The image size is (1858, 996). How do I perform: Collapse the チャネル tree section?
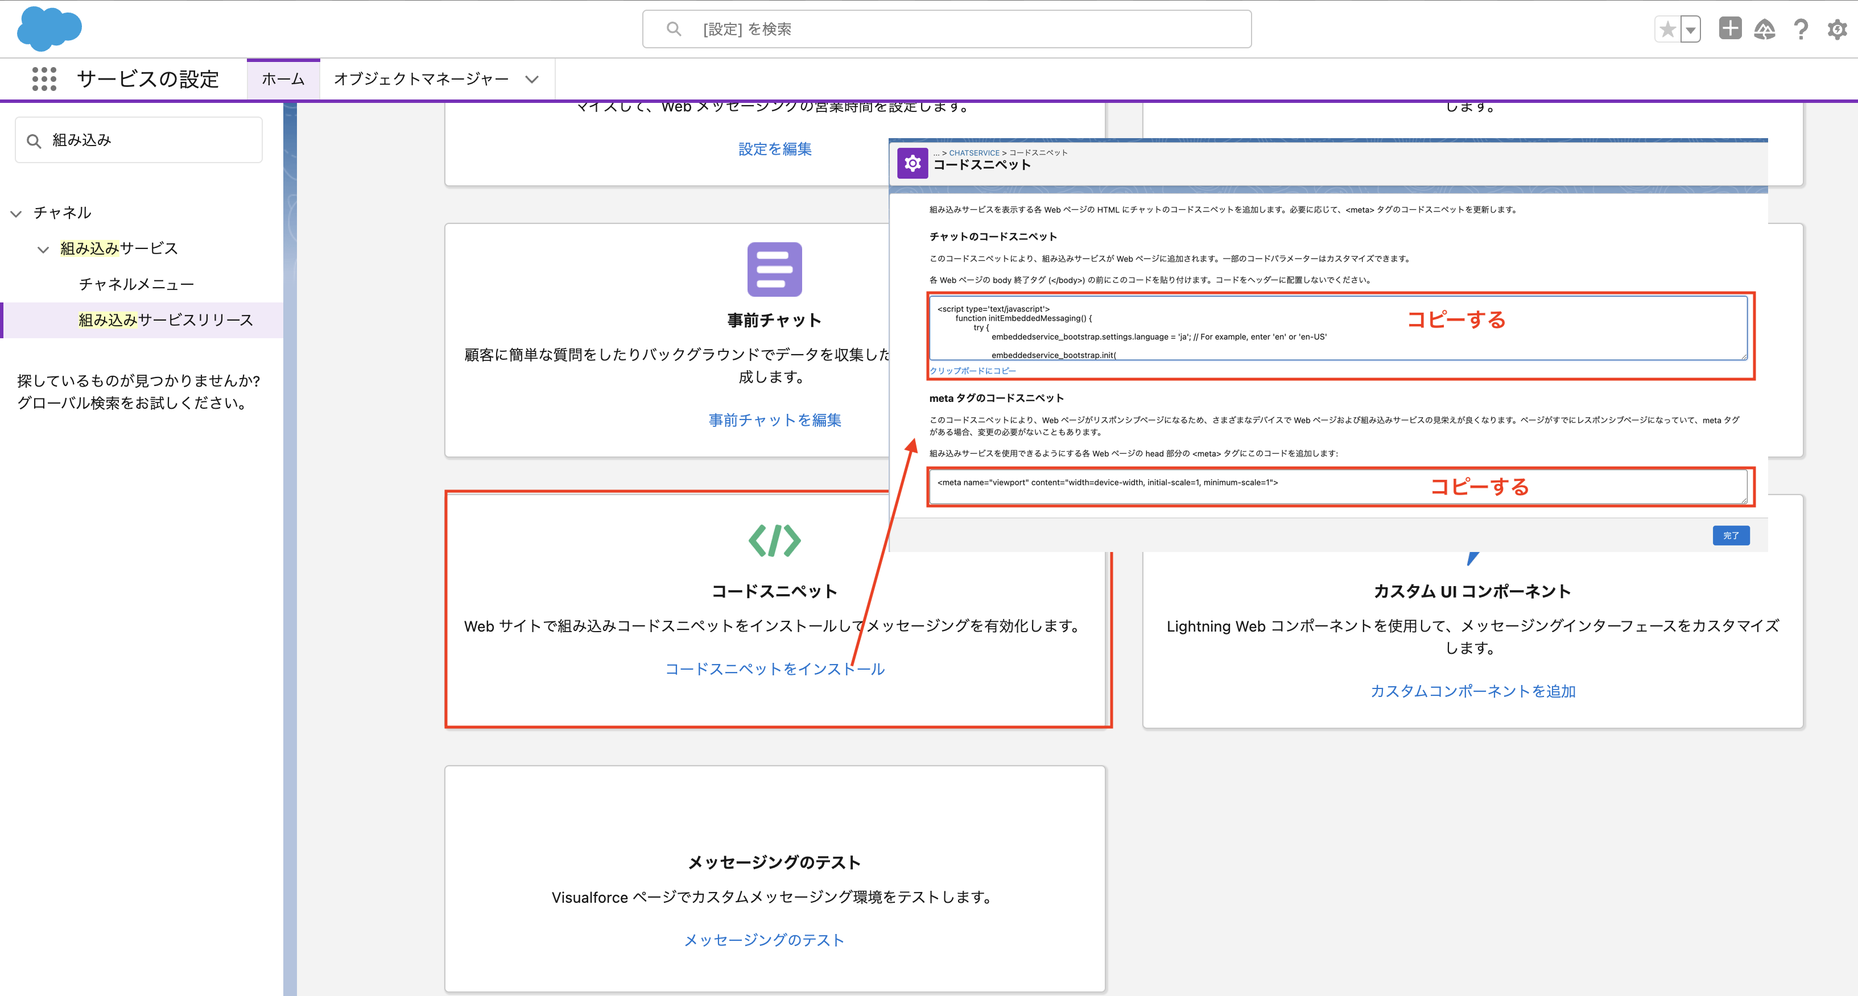(16, 213)
